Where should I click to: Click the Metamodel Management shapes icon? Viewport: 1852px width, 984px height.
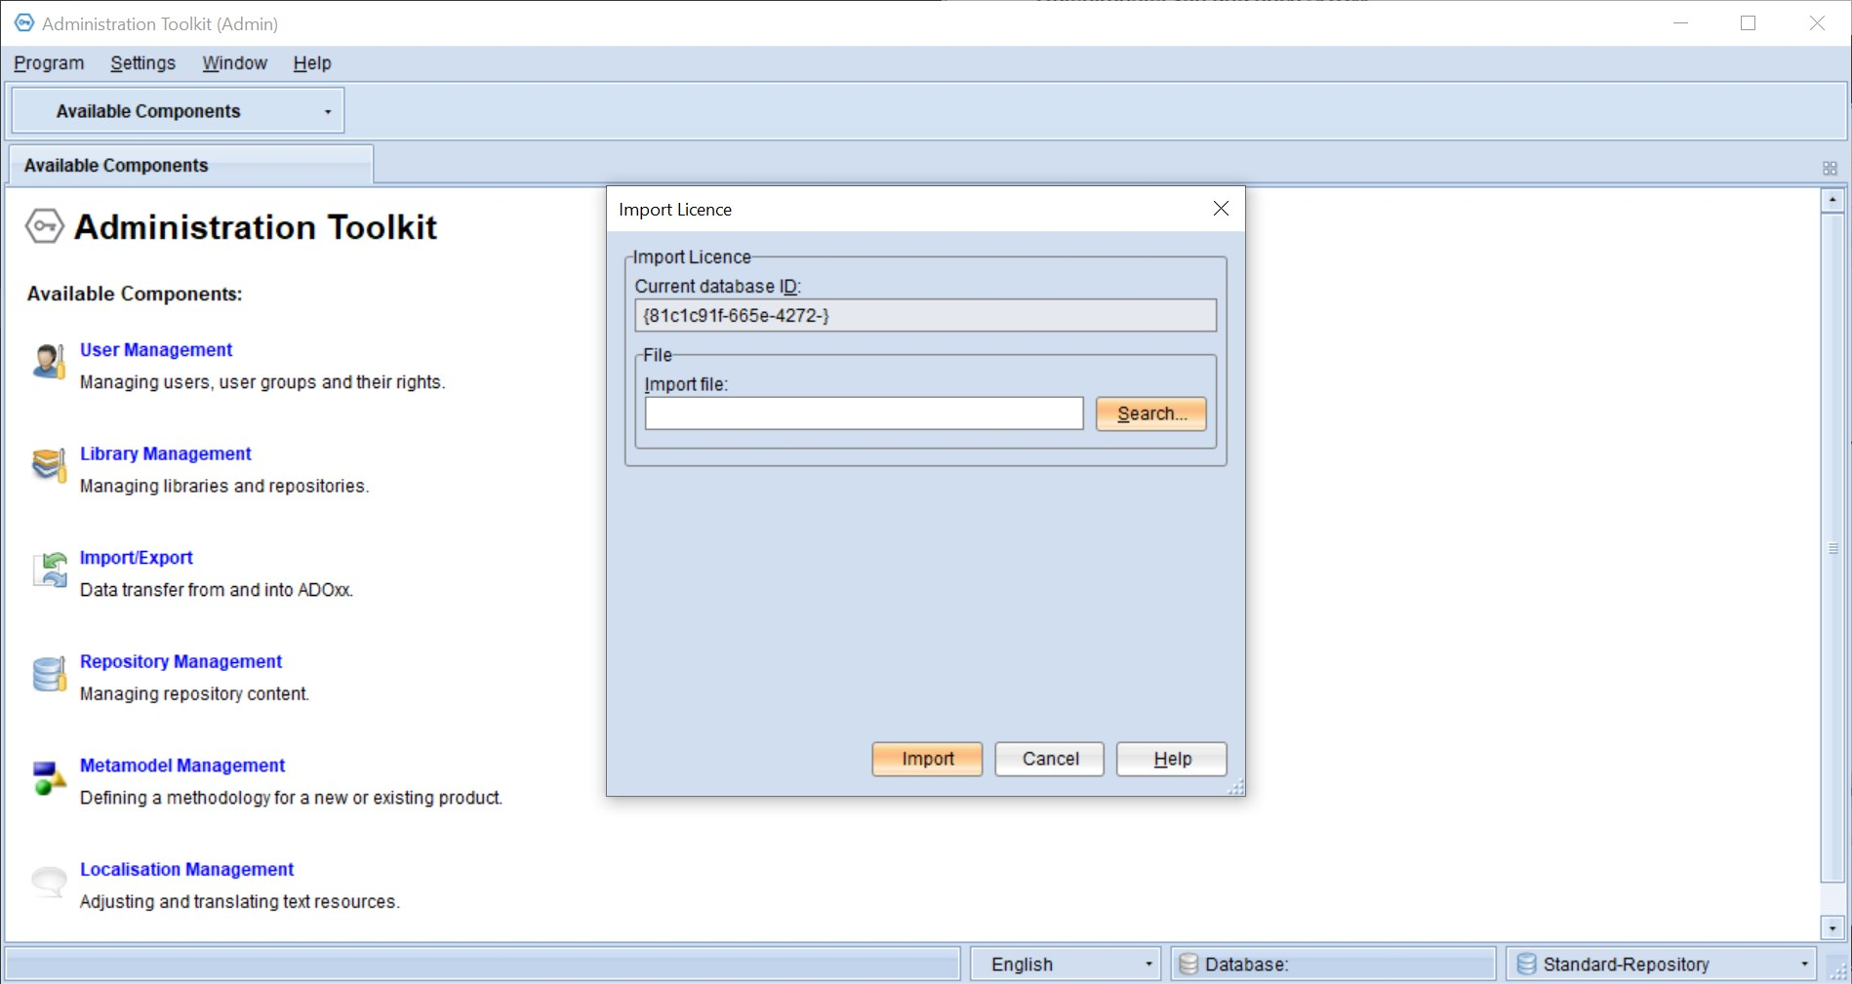click(x=48, y=778)
